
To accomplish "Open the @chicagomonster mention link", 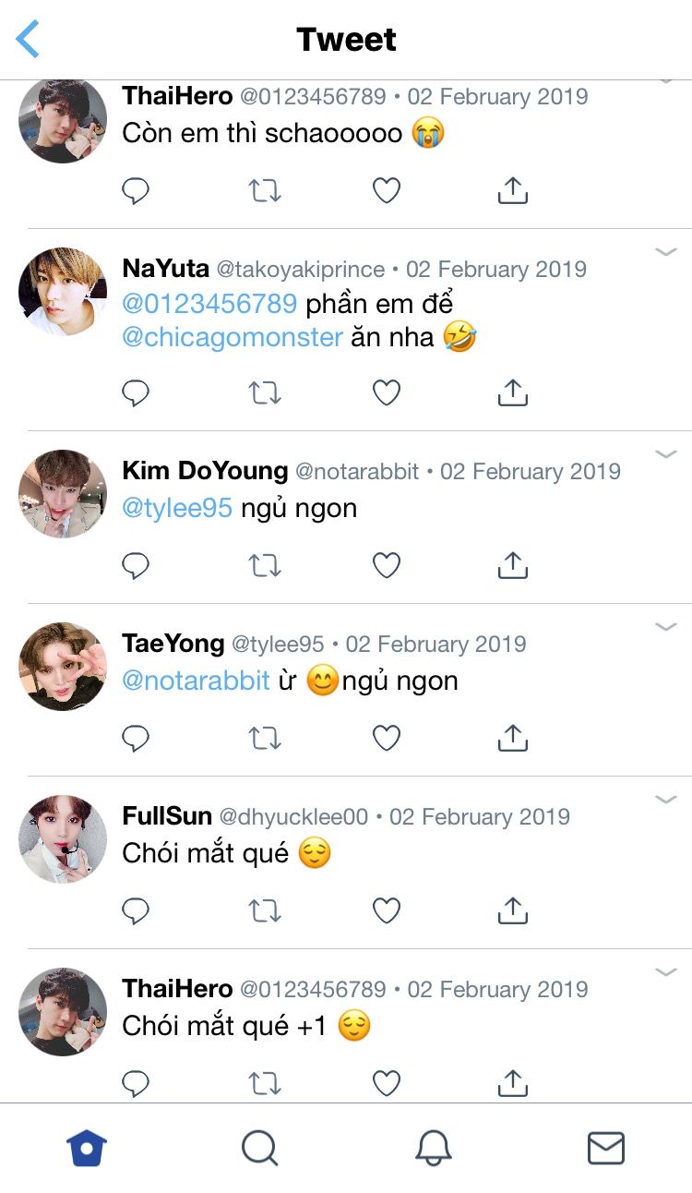I will [x=233, y=337].
